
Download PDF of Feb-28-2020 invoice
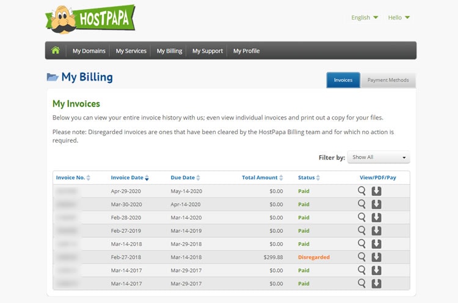[x=377, y=217]
